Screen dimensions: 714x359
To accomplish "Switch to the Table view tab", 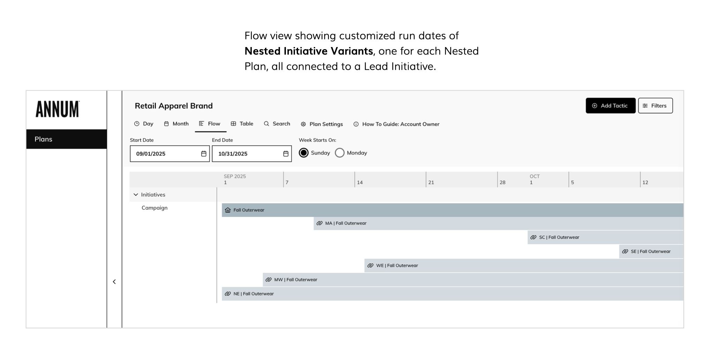I will point(242,124).
